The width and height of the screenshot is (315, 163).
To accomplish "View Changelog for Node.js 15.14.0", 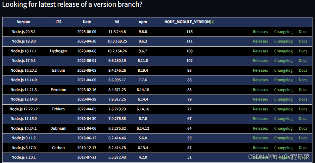I will [283, 80].
